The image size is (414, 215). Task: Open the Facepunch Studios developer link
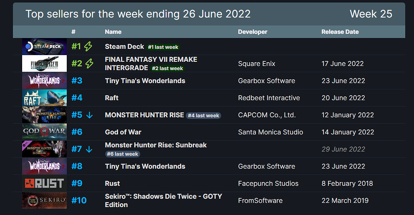(x=268, y=183)
